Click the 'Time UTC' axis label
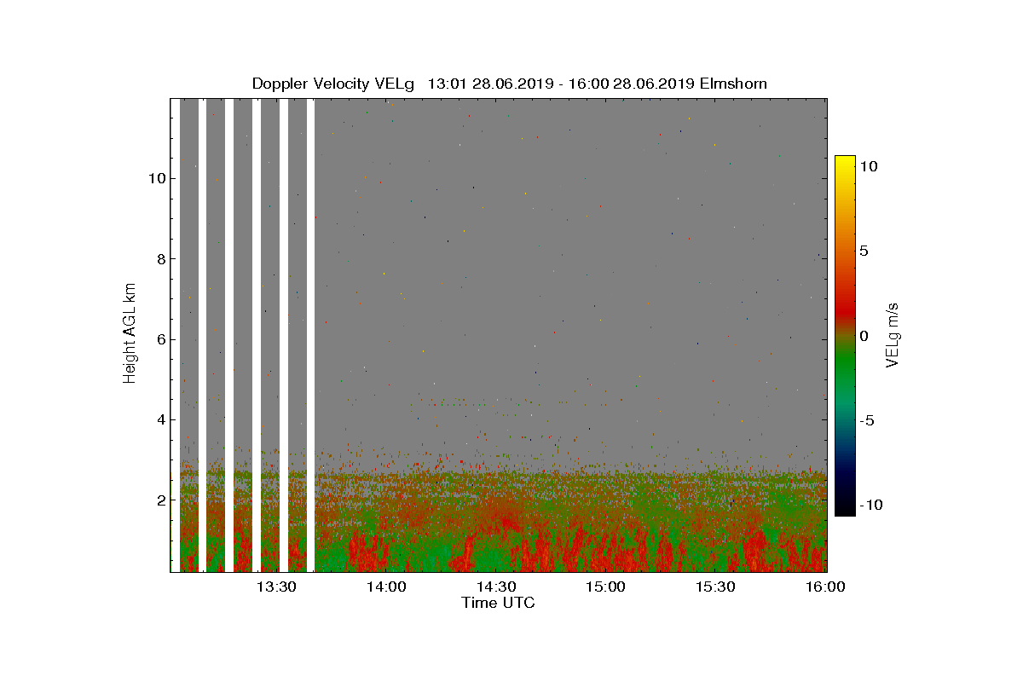1023x682 pixels. click(499, 603)
